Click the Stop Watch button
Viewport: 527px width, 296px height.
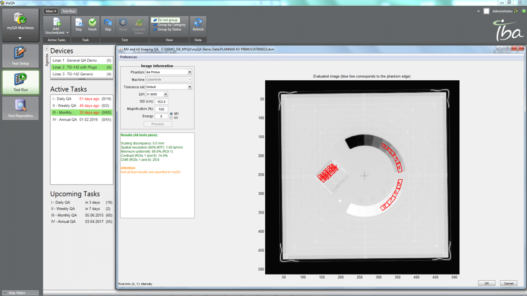(20, 292)
